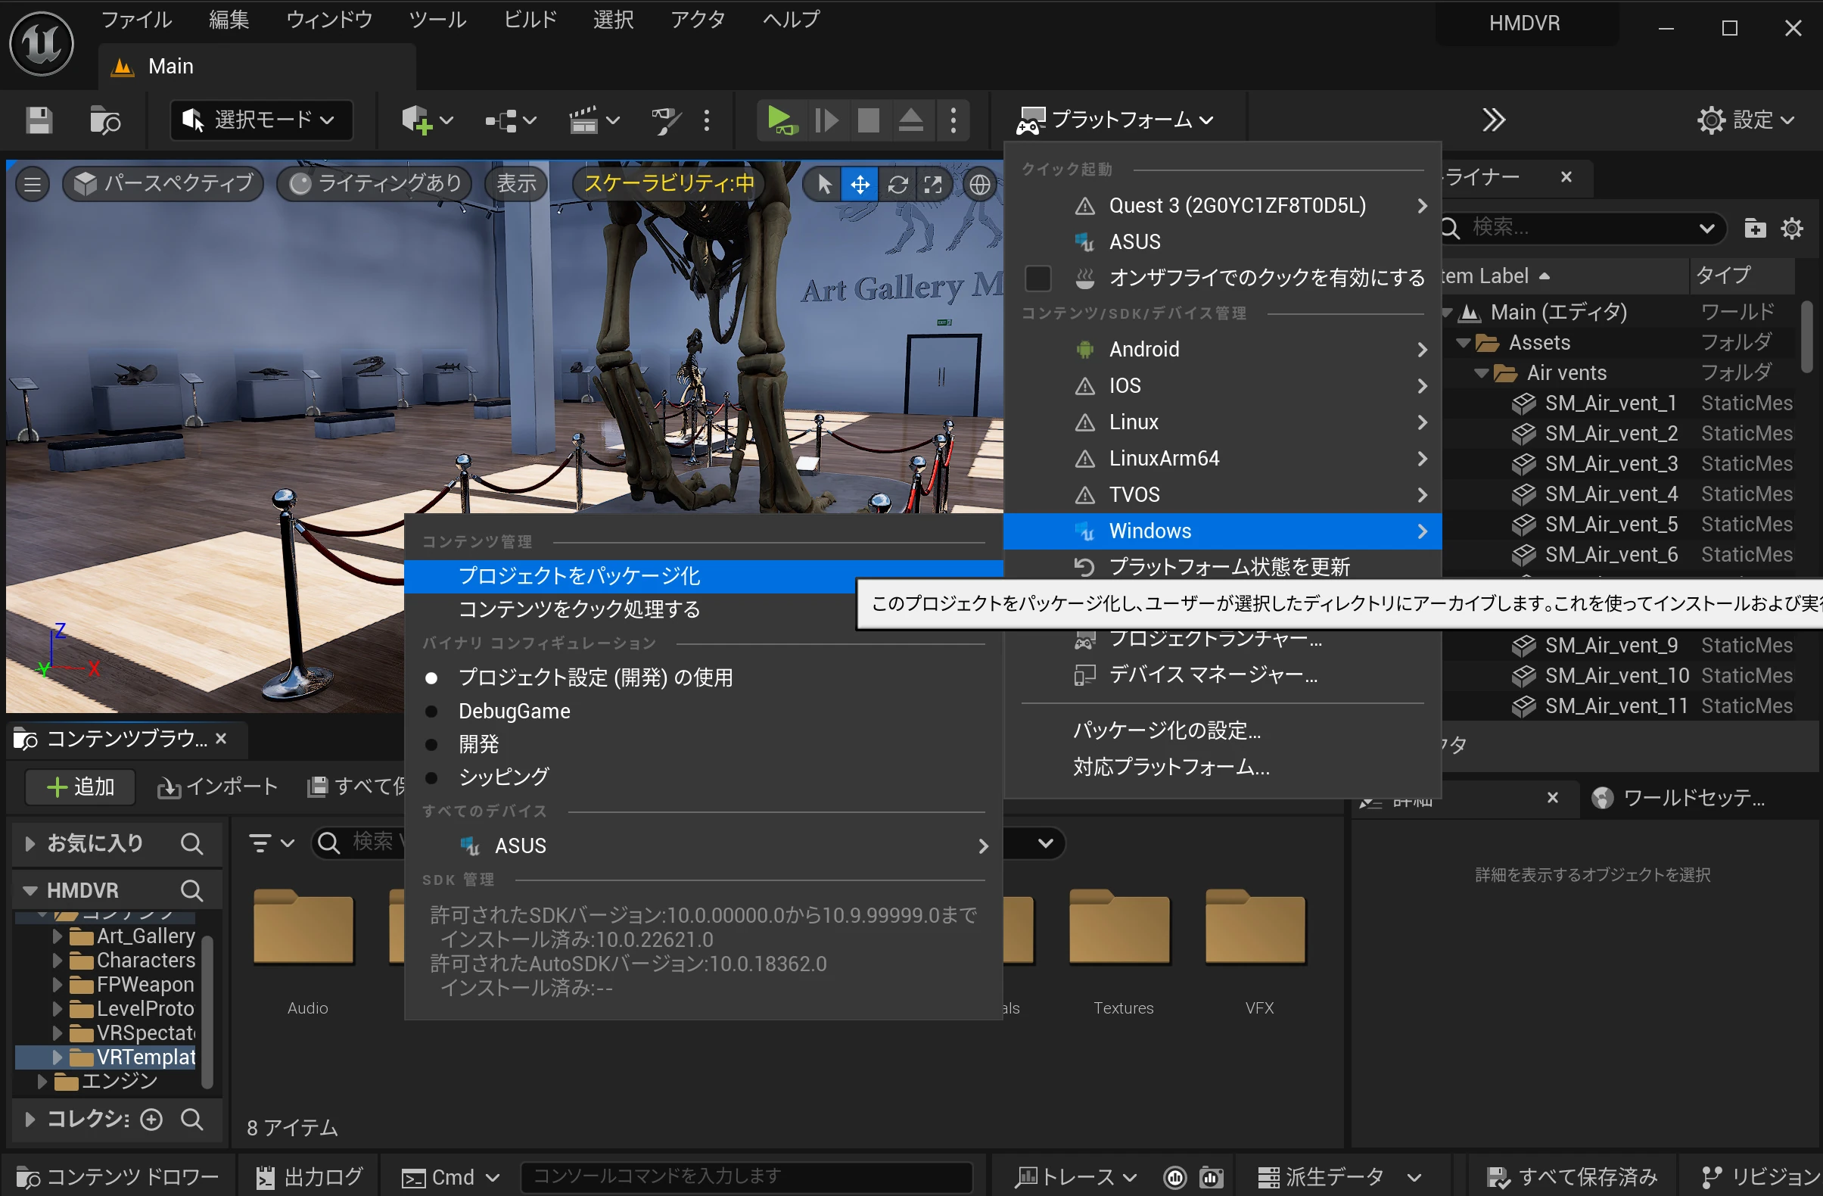
Task: Click the Play in editor button
Action: (779, 120)
